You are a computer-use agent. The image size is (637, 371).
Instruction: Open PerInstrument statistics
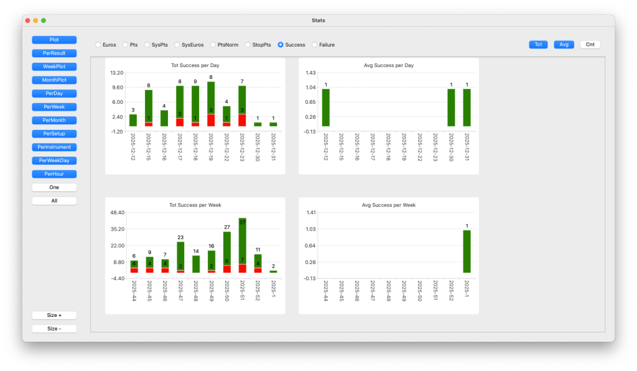[x=54, y=147]
